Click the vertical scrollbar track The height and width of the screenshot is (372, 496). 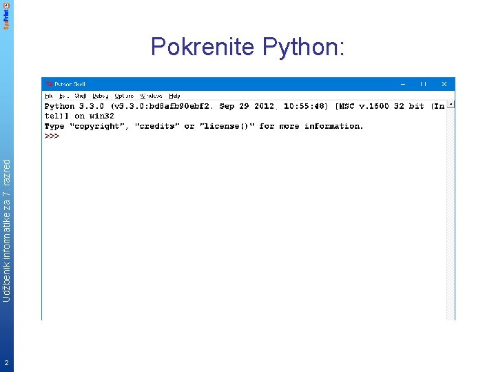click(451, 214)
